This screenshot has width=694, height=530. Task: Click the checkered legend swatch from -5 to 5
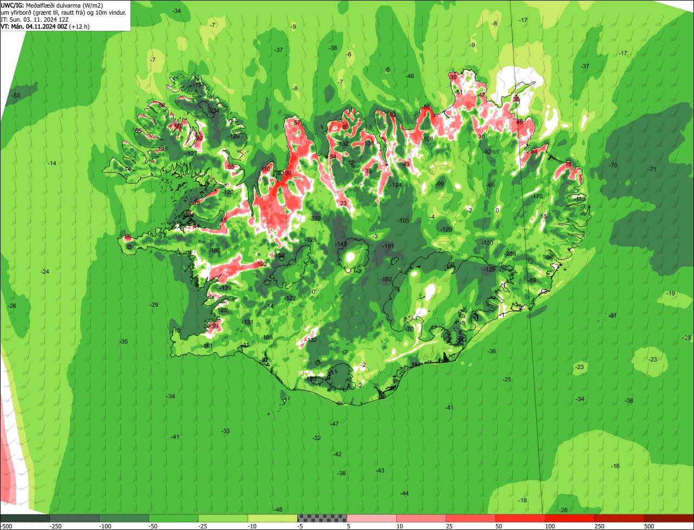(322, 518)
